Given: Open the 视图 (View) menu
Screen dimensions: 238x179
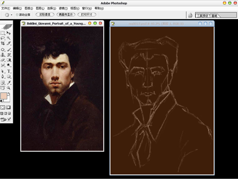Looking at the screenshot, I should [75, 8].
